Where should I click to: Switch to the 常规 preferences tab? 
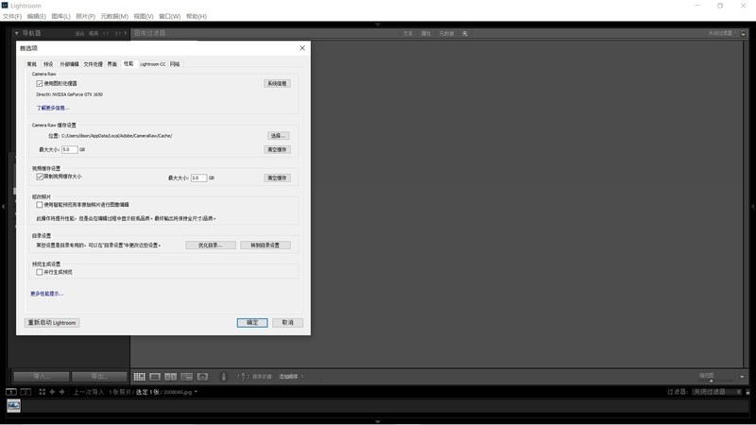(32, 64)
